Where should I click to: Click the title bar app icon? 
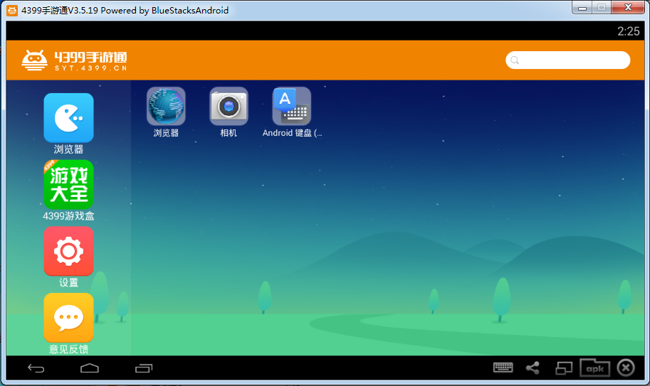click(x=12, y=11)
